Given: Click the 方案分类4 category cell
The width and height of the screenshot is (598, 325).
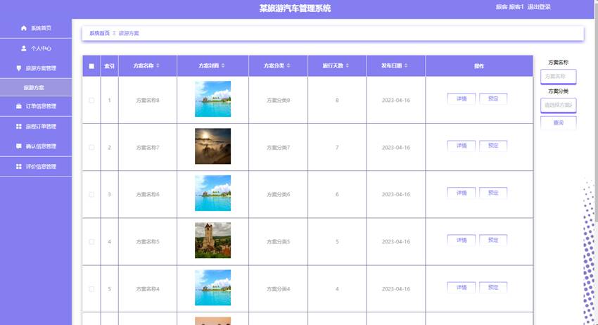Looking at the screenshot, I should click(279, 289).
